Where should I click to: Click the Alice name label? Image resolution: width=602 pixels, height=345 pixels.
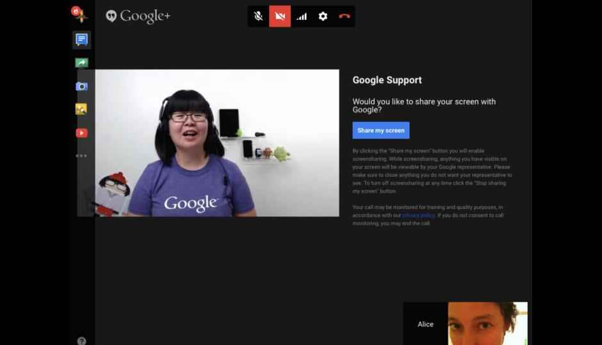(x=425, y=325)
